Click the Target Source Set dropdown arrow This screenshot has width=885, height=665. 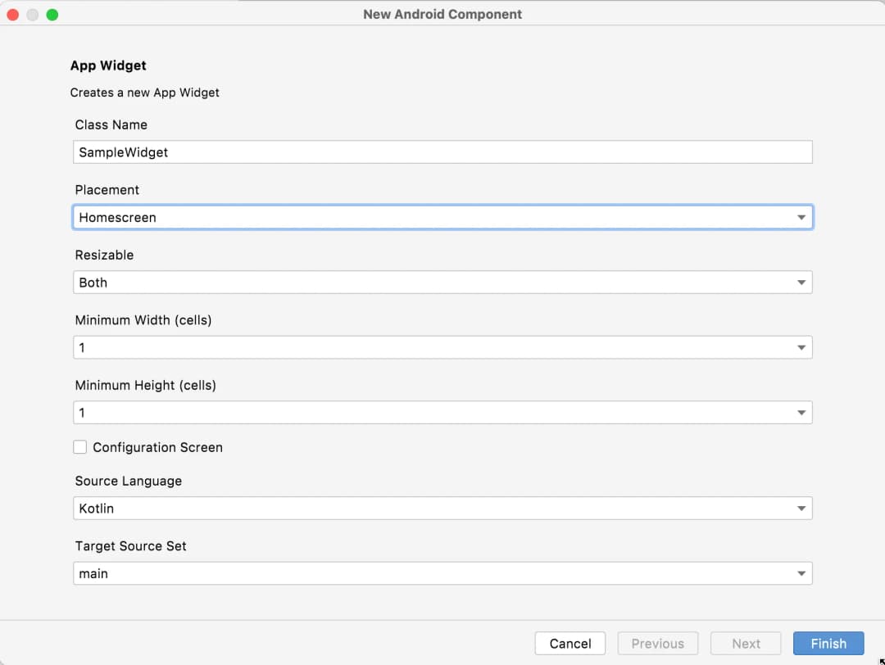801,574
